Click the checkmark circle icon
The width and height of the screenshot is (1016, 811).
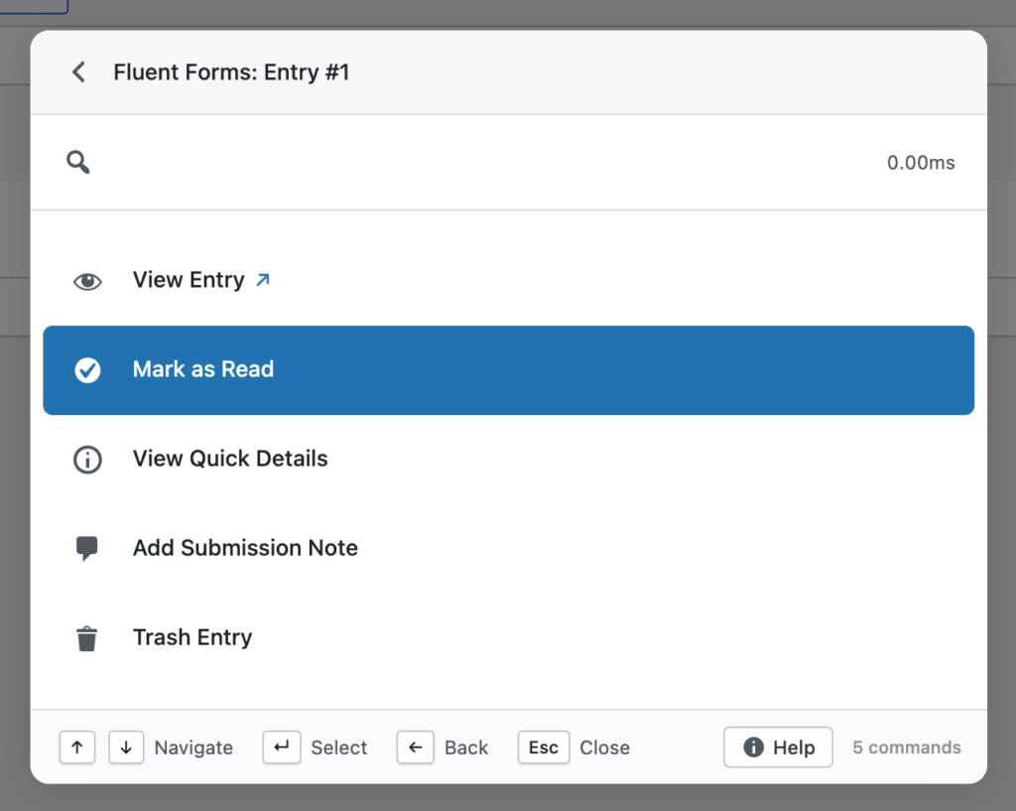pos(87,370)
